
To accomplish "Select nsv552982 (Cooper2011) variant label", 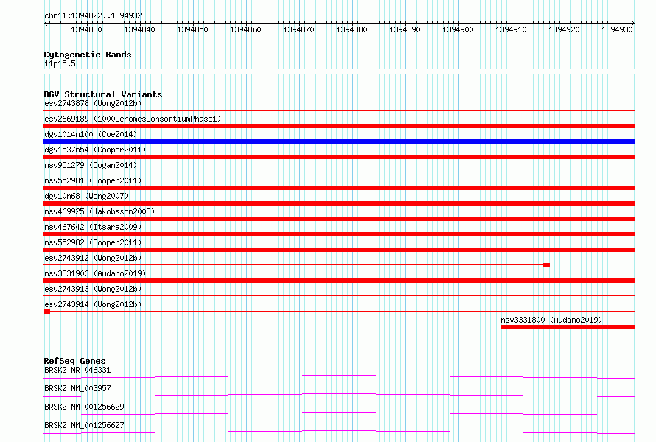I will click(93, 242).
